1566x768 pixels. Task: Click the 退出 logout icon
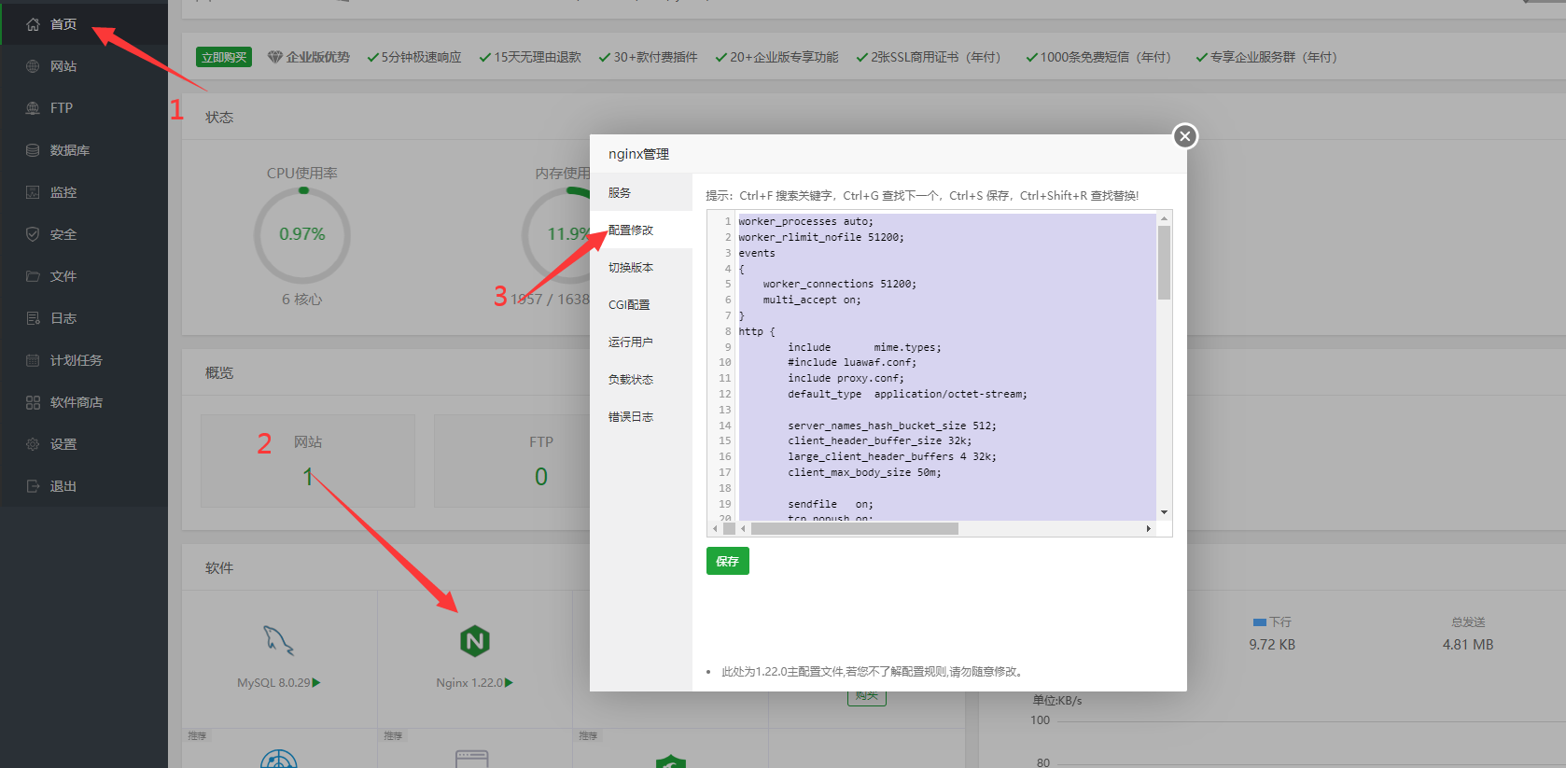(x=33, y=486)
